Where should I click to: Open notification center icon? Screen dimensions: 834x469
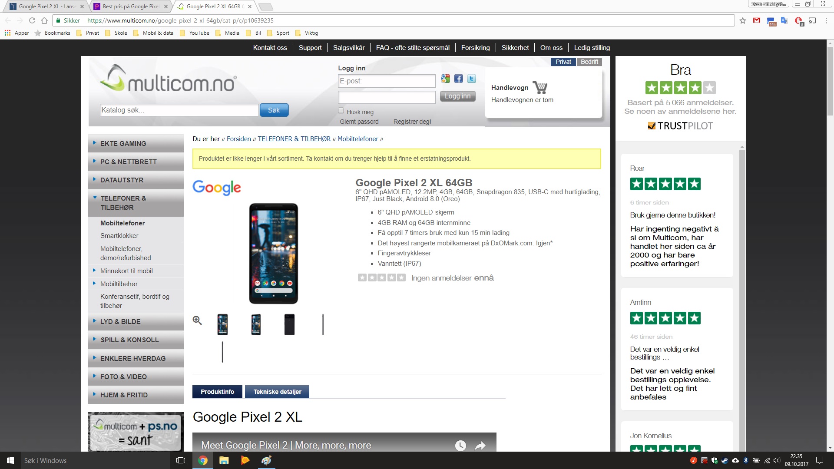[x=820, y=460]
